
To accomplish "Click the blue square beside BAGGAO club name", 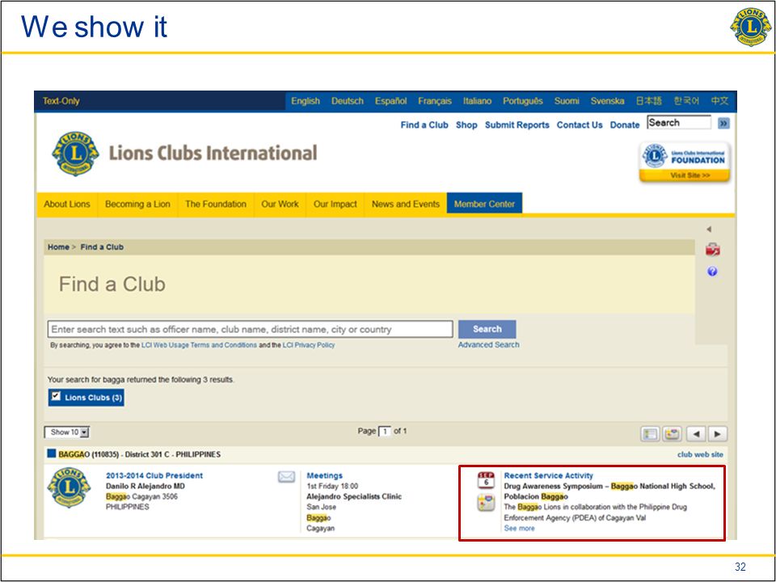I will tap(52, 453).
